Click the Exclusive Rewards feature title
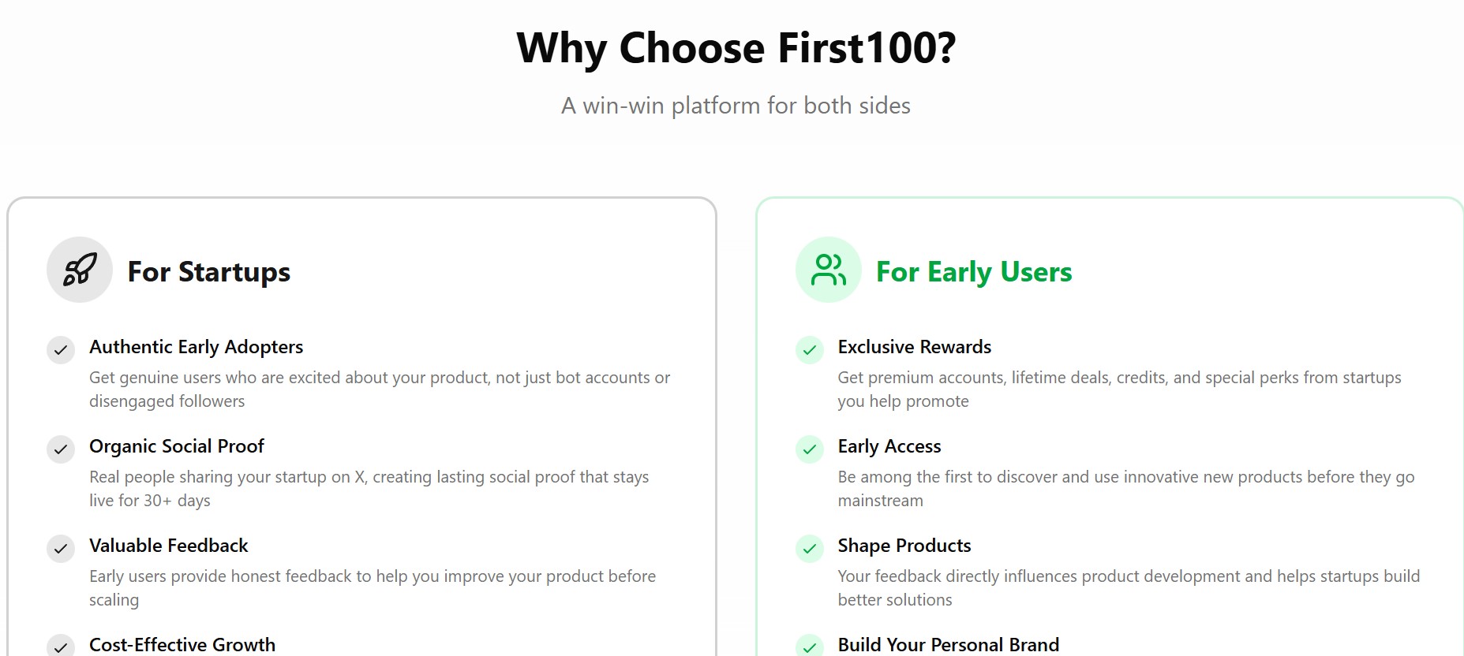1464x656 pixels. click(915, 347)
